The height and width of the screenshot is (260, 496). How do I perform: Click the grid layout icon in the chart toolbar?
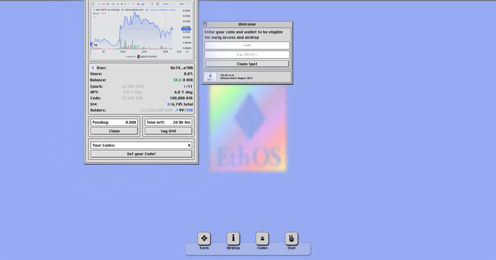[157, 4]
